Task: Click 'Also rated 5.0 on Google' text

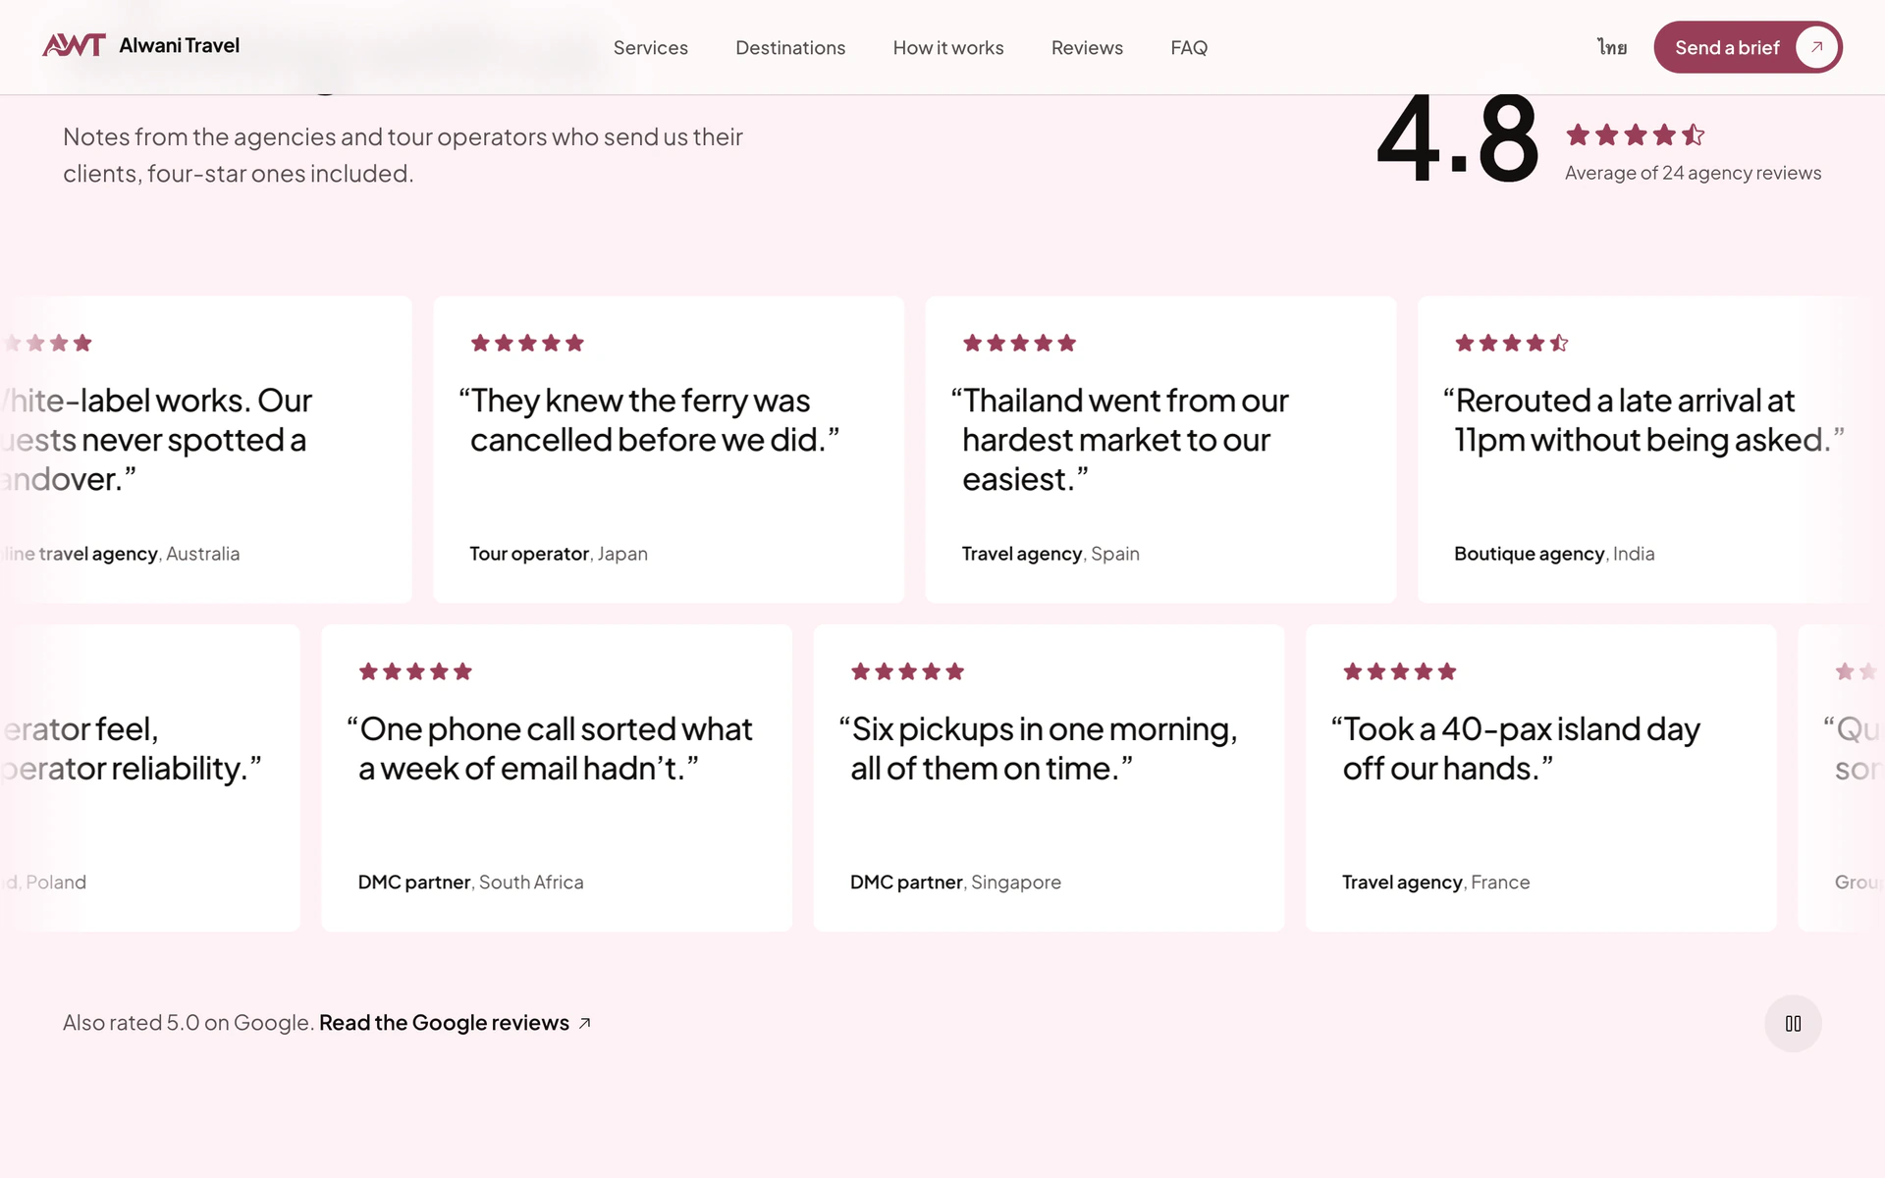Action: tap(188, 1023)
